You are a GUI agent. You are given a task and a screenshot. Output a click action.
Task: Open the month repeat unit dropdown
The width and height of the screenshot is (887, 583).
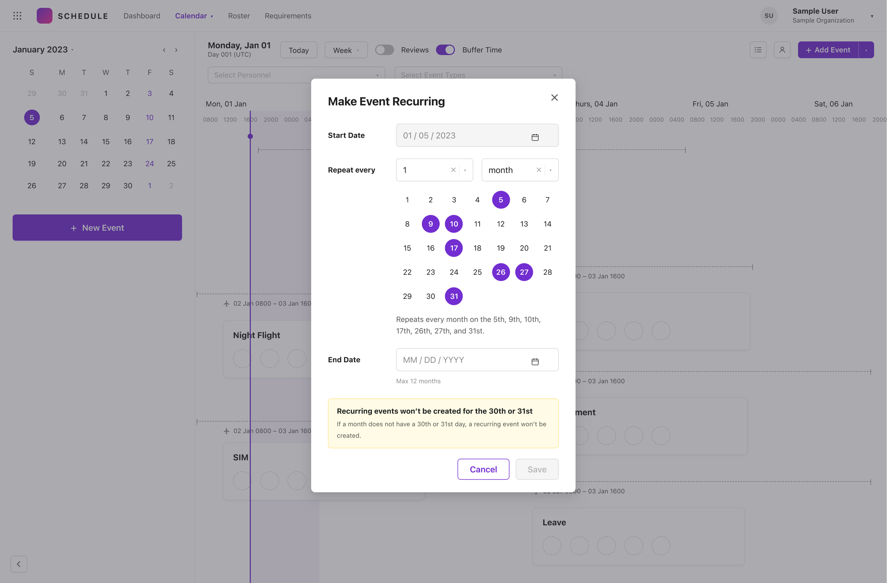coord(550,170)
